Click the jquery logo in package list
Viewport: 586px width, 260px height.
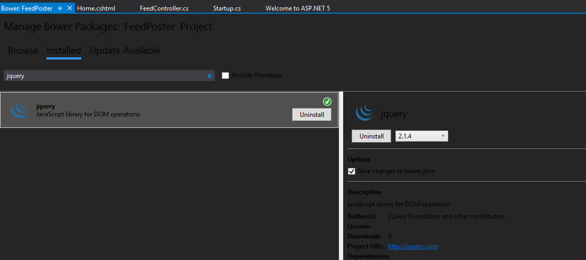coord(20,110)
